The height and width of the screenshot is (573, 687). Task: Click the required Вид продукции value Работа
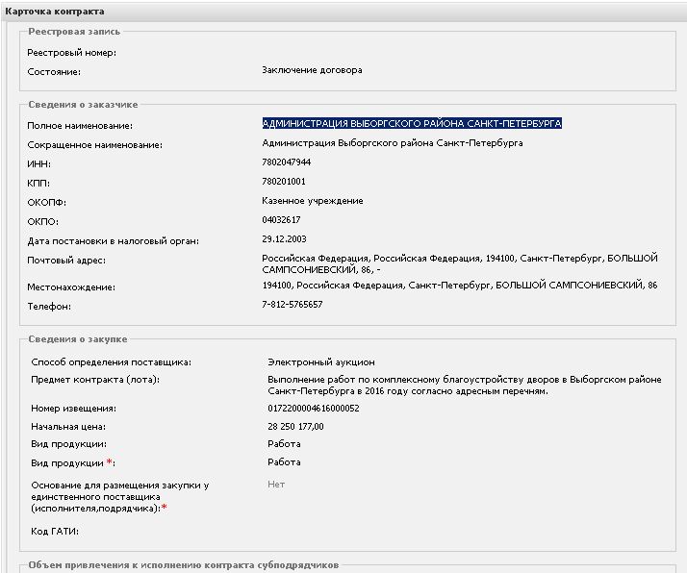(284, 462)
